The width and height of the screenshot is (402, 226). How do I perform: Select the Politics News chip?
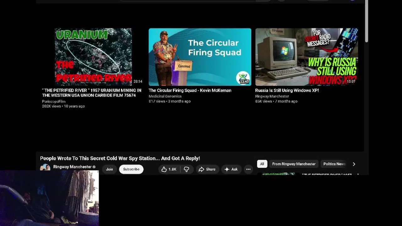point(334,164)
